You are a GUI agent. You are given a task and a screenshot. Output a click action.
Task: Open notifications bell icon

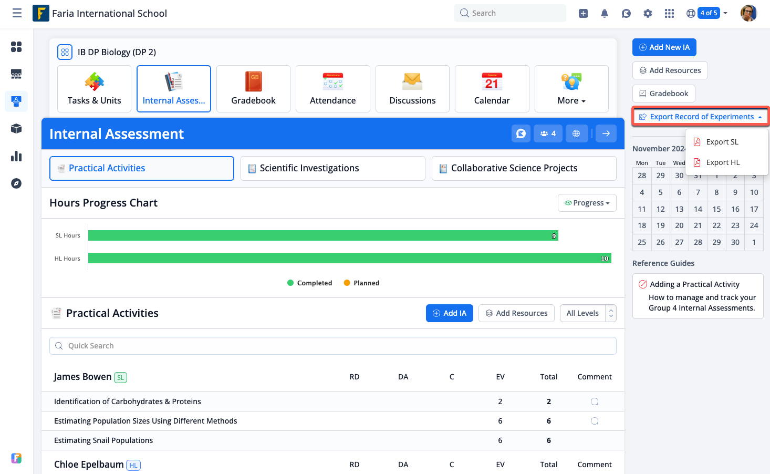tap(605, 13)
